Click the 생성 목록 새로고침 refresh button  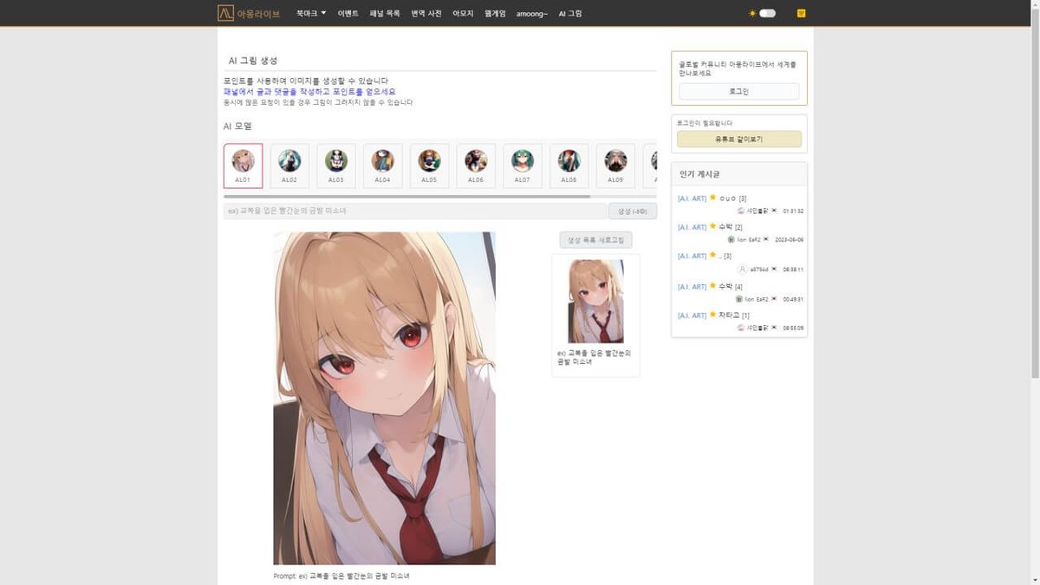click(x=596, y=240)
